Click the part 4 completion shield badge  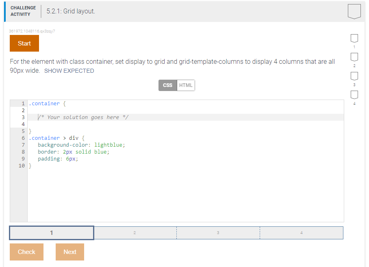coord(354,95)
